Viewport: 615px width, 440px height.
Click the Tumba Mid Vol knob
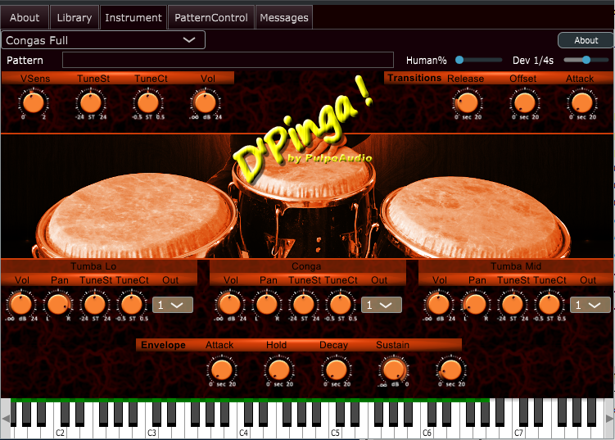(438, 304)
